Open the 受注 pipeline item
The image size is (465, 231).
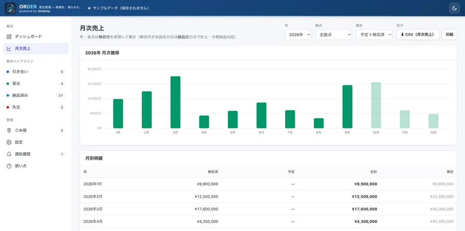click(x=36, y=83)
